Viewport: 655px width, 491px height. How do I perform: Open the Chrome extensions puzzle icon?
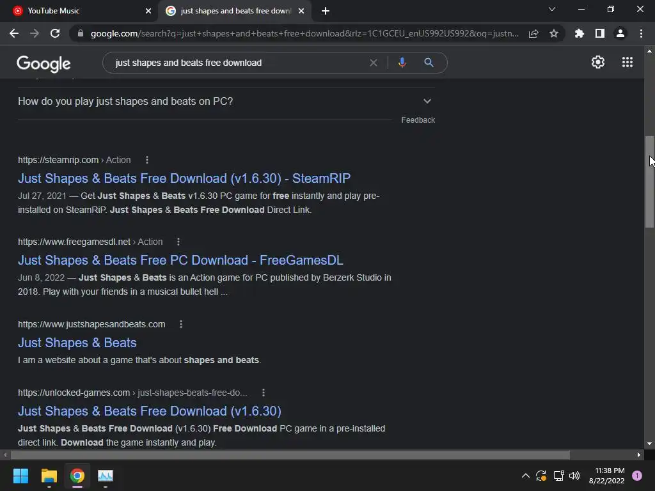[x=580, y=33]
